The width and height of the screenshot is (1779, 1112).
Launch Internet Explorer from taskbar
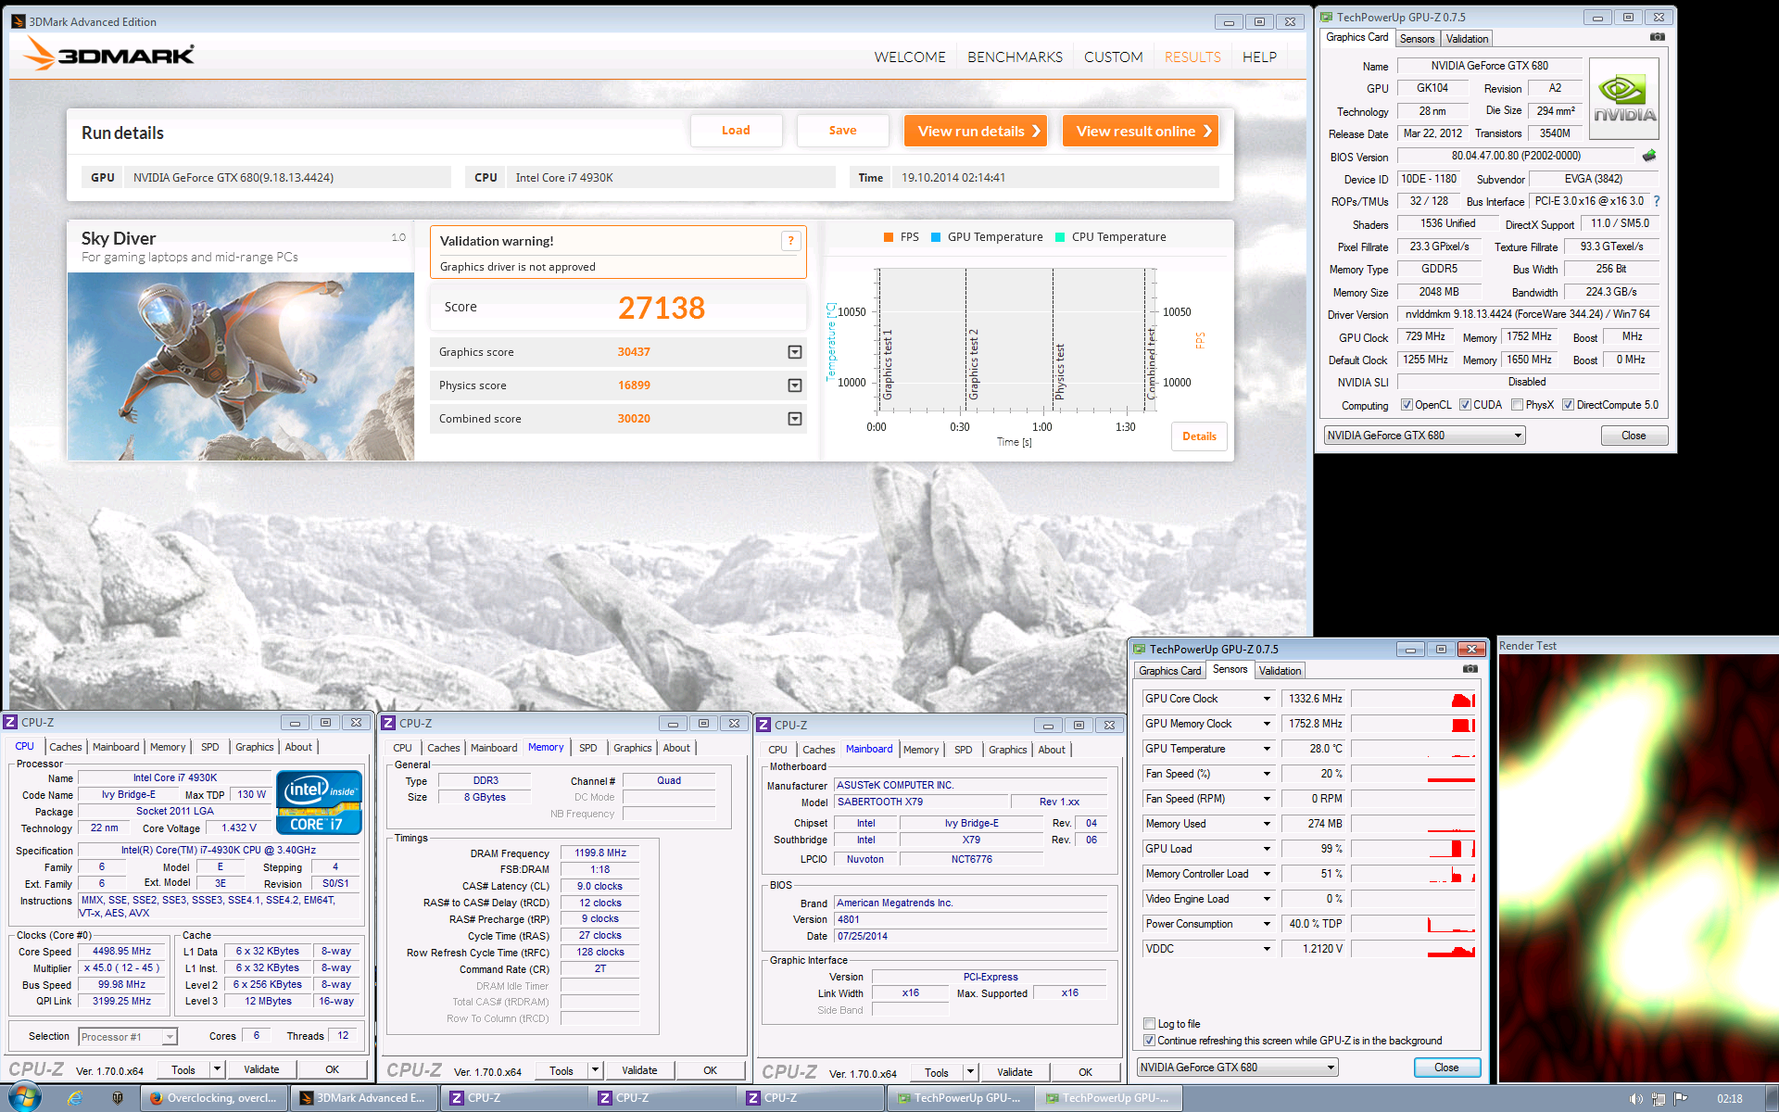click(x=75, y=1098)
